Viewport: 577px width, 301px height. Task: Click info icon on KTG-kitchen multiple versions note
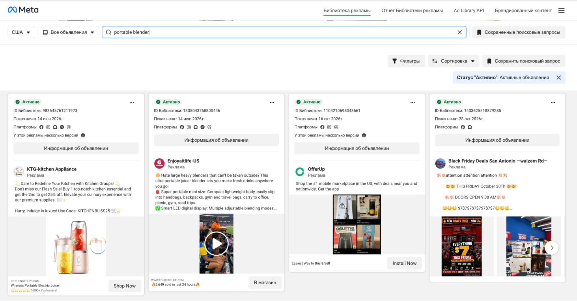[x=83, y=135]
